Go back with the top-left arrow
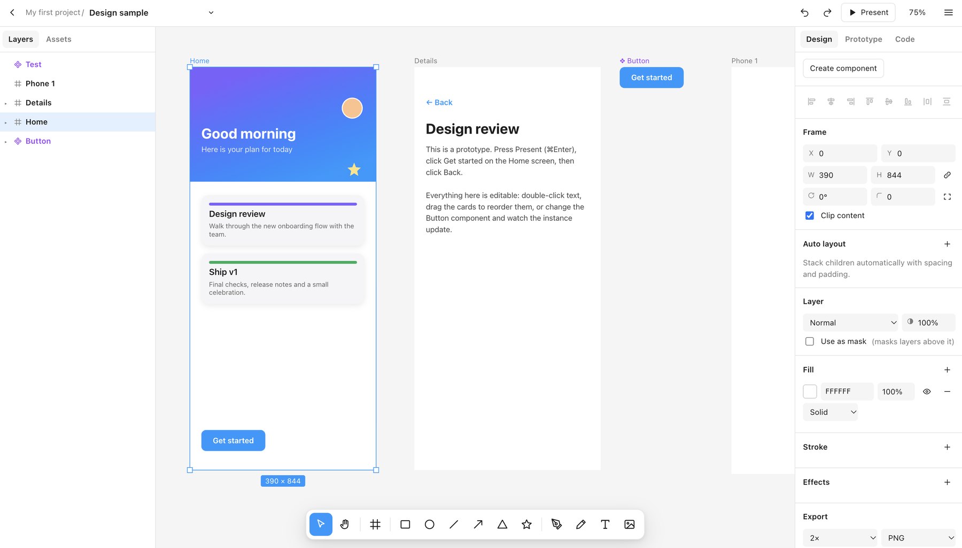The image size is (962, 548). [x=12, y=12]
